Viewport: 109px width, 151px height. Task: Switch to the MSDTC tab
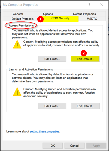point(92,19)
